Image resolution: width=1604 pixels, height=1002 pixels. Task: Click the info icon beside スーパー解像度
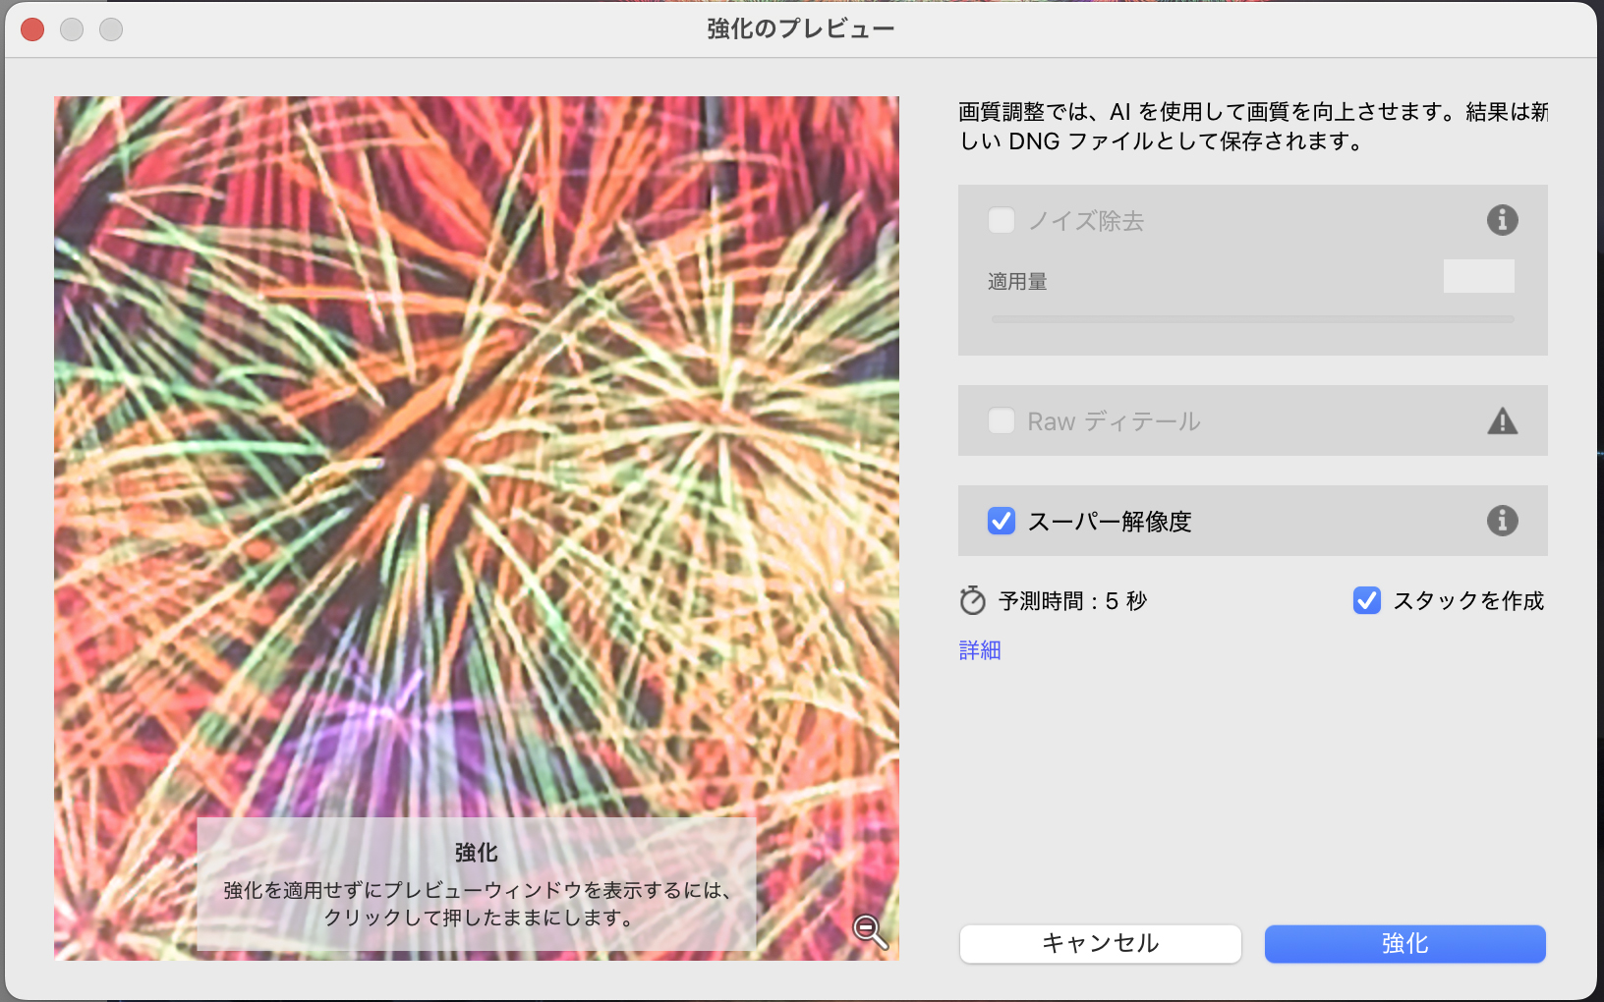1503,521
